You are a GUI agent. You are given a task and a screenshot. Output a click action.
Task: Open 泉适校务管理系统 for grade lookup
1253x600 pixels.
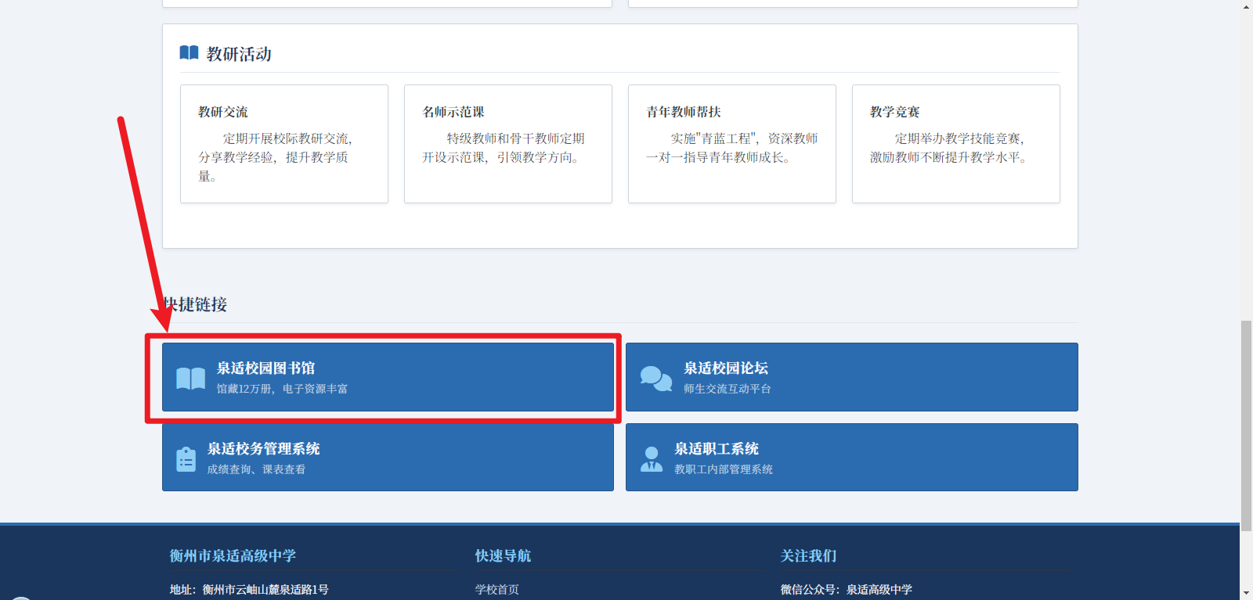(263, 449)
